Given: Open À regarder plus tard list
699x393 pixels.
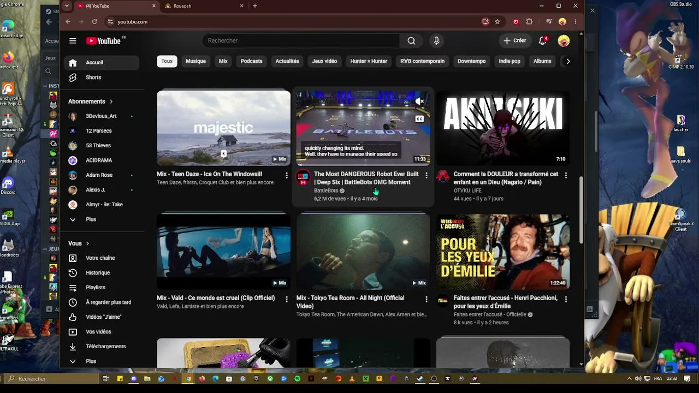Looking at the screenshot, I should pos(102,302).
